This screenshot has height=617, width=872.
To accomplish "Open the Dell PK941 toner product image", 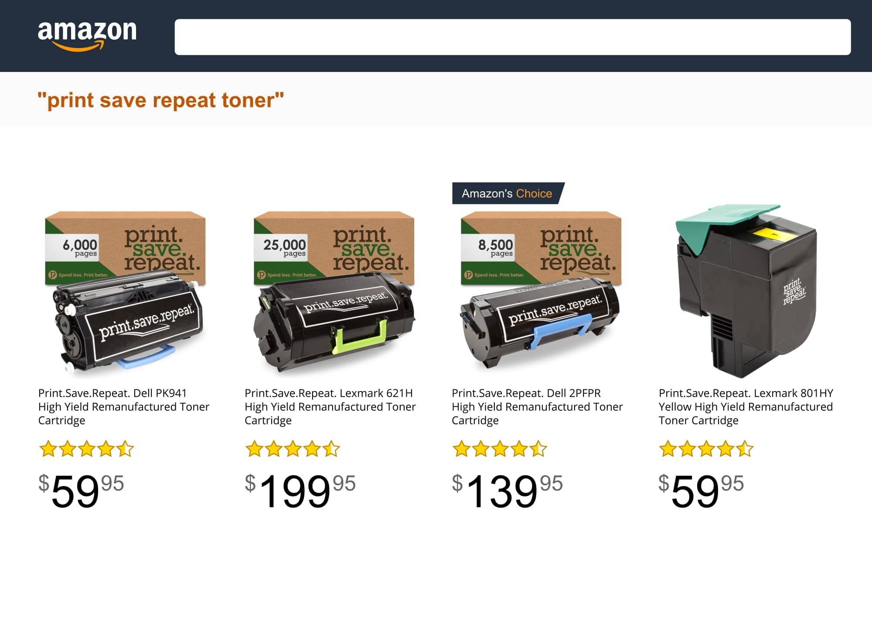I will [x=126, y=293].
